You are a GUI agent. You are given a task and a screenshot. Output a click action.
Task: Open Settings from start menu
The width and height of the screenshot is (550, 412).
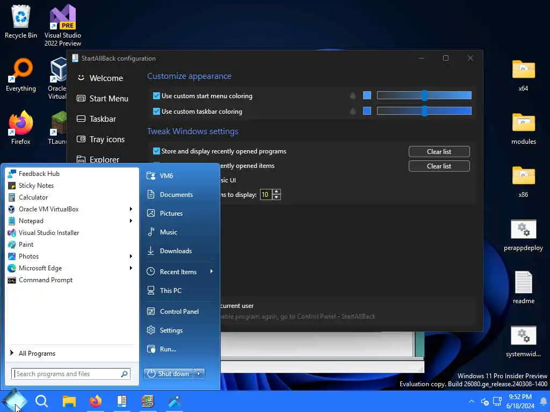(x=171, y=330)
